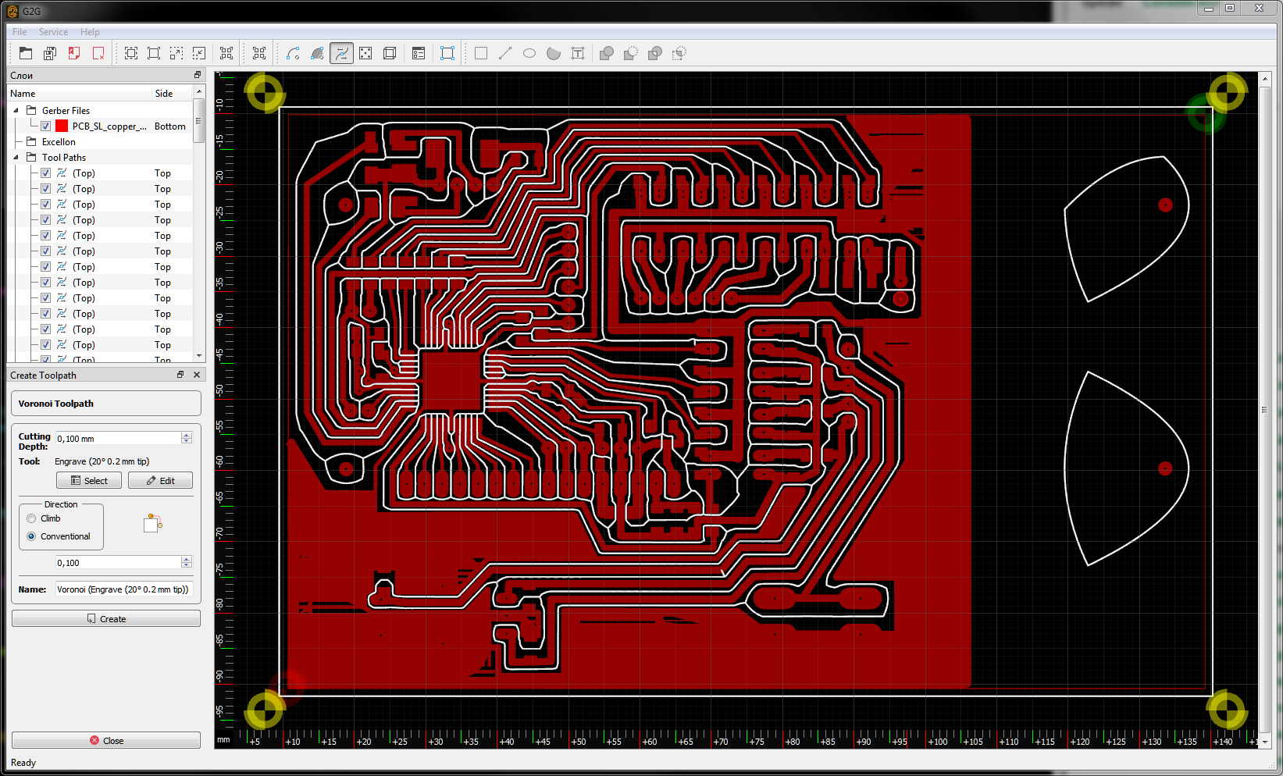The image size is (1283, 776).
Task: Click the shape union boolean icon
Action: pos(607,53)
